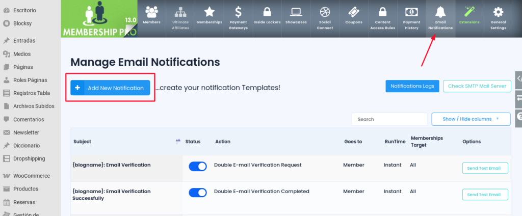522x216 pixels.
Task: Click the Reservas calendar icon
Action: tap(6, 202)
